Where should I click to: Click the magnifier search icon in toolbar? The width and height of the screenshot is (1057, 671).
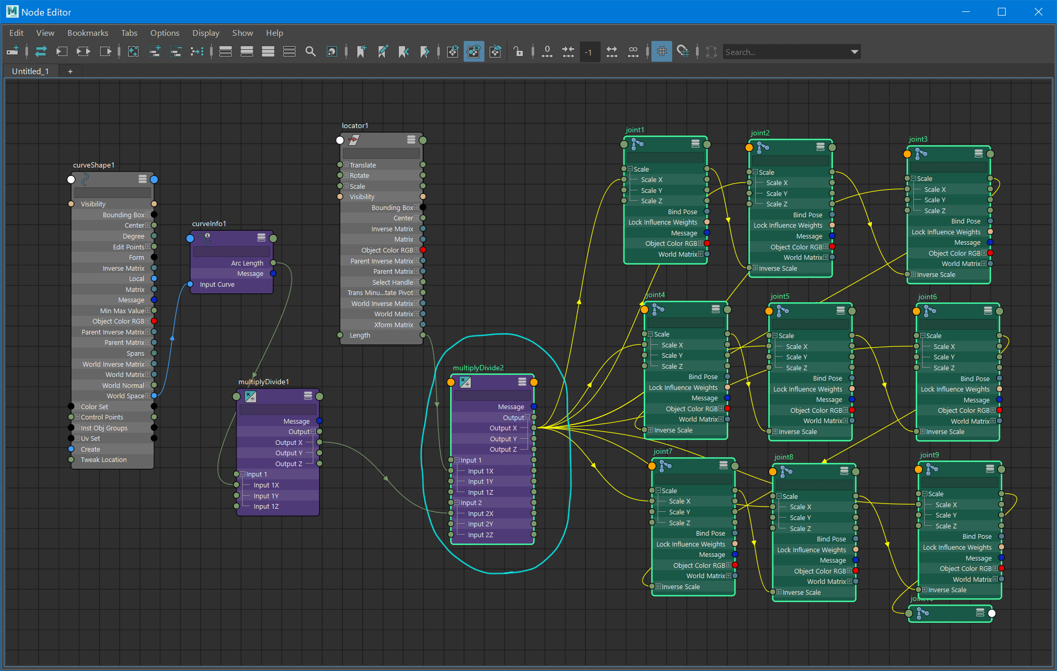[310, 51]
